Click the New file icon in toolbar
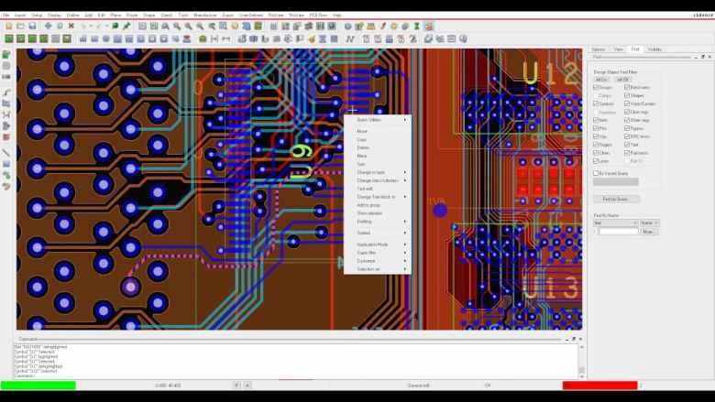Image resolution: width=715 pixels, height=402 pixels. (8, 27)
